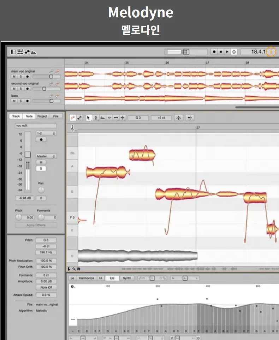Open the 1-2 output channel dropdown
The height and width of the screenshot is (340, 279).
(46, 134)
